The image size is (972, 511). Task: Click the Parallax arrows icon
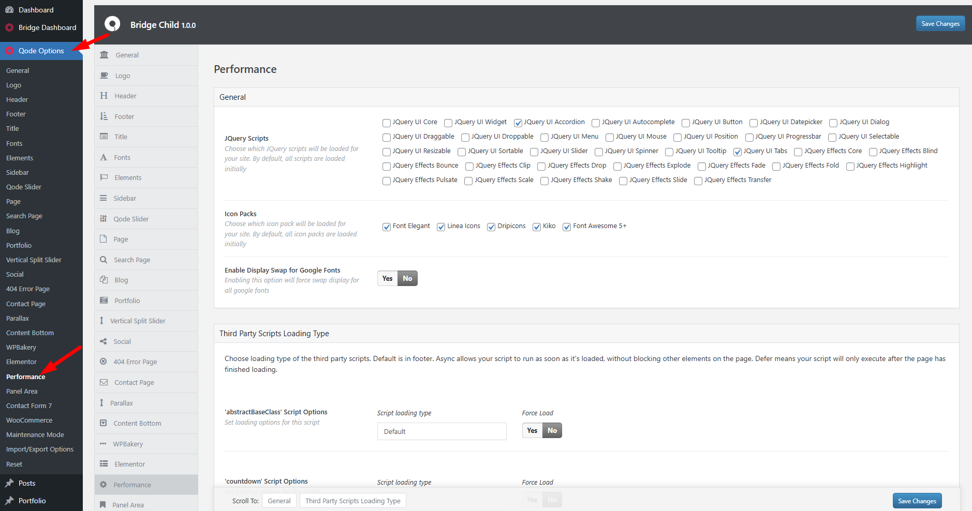coord(102,403)
